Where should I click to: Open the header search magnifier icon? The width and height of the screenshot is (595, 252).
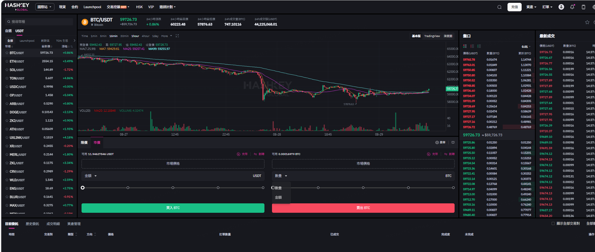[x=500, y=7]
